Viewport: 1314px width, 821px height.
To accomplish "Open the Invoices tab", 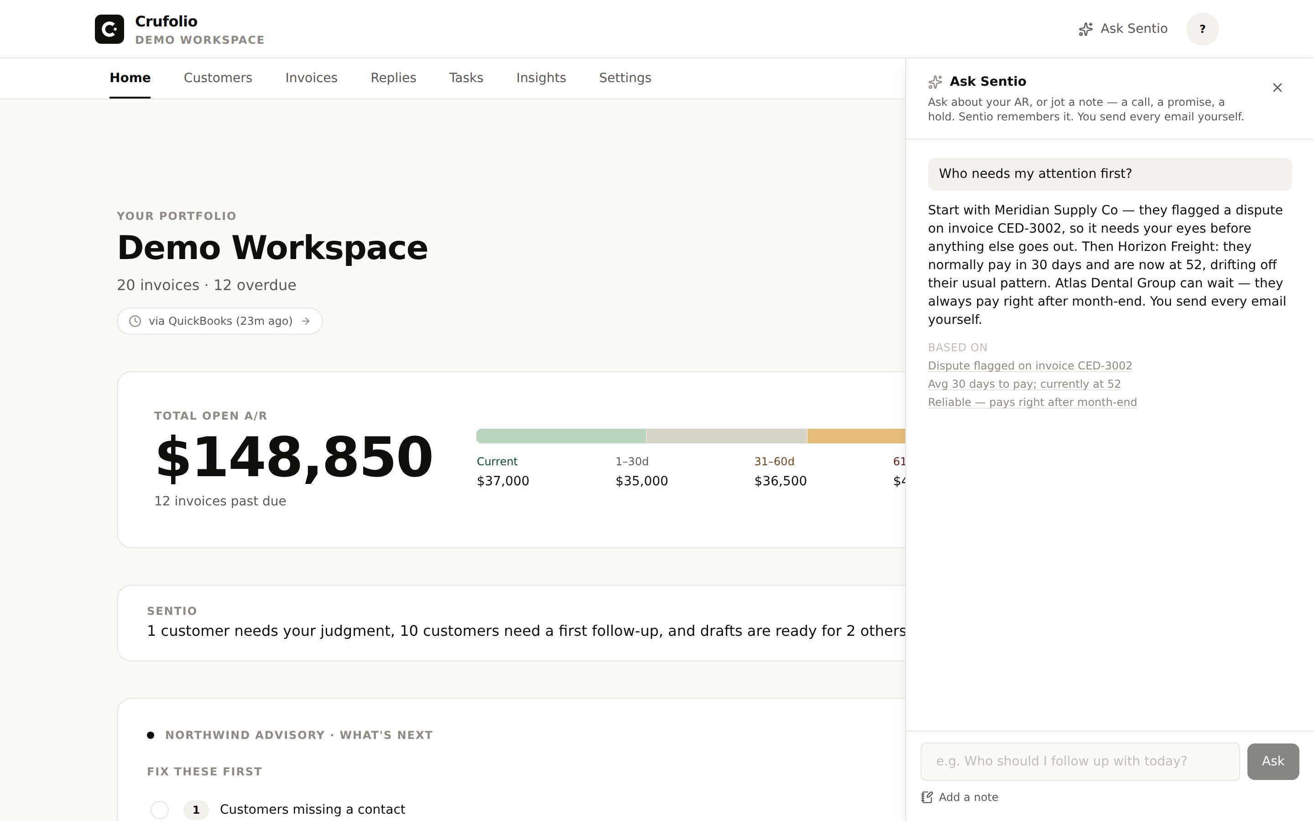I will tap(311, 78).
